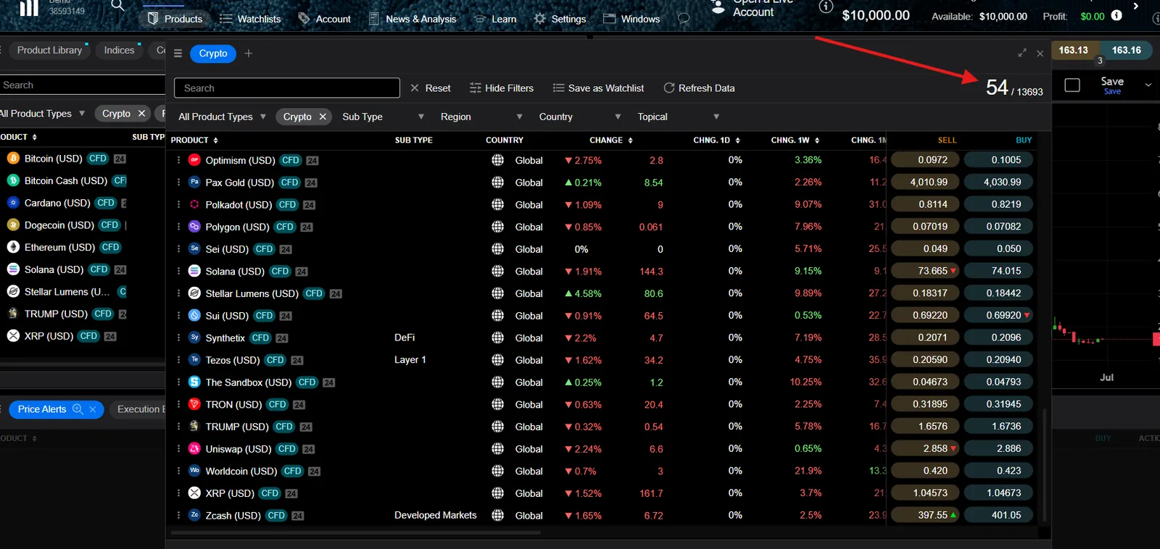
Task: Open the Settings menu
Action: pyautogui.click(x=560, y=19)
